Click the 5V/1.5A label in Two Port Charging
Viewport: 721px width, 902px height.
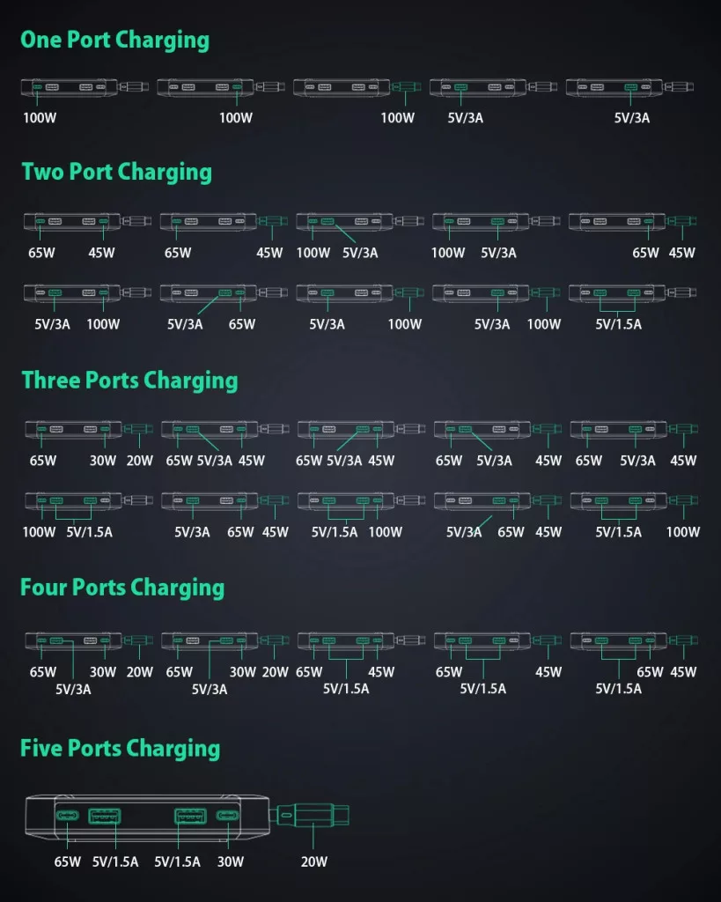pos(619,324)
